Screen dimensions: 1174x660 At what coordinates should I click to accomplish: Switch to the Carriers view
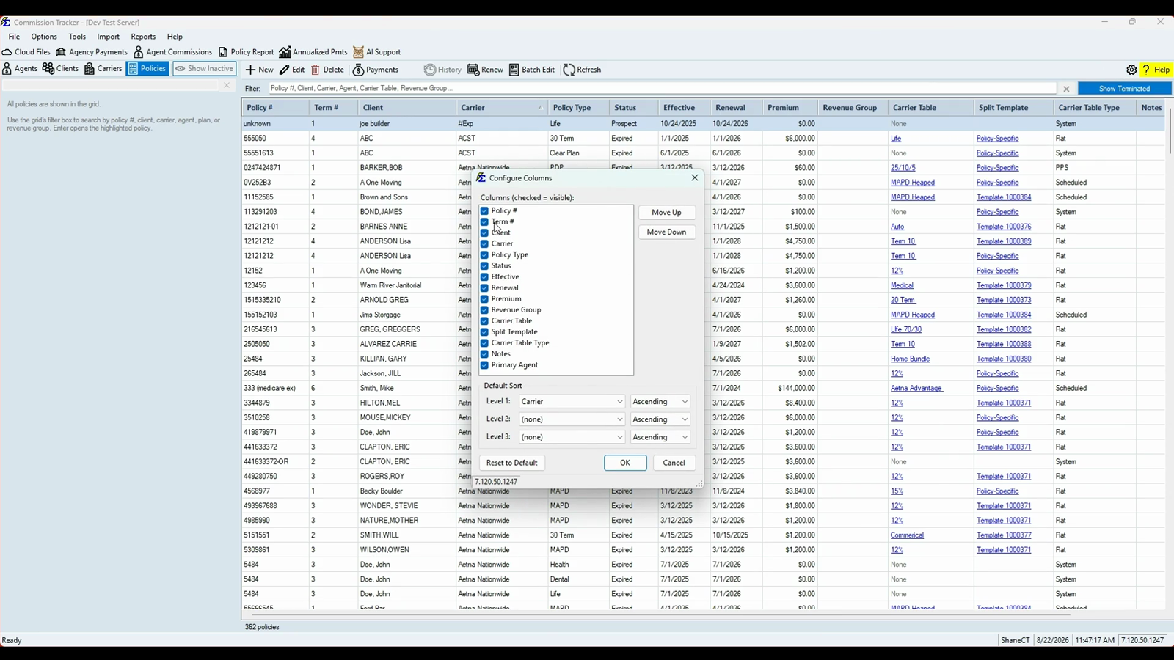click(103, 69)
